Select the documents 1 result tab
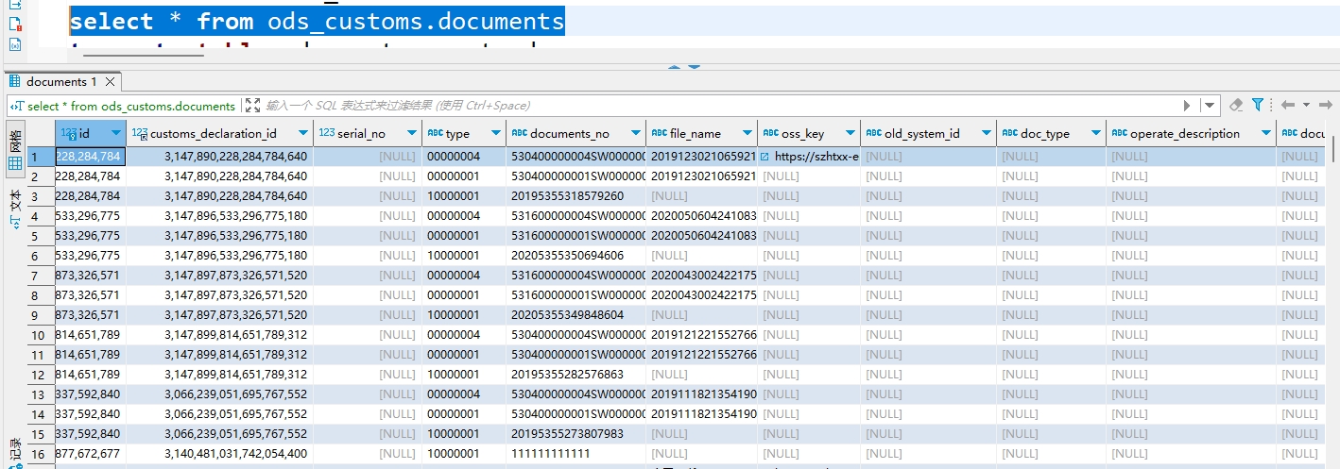 click(x=60, y=82)
